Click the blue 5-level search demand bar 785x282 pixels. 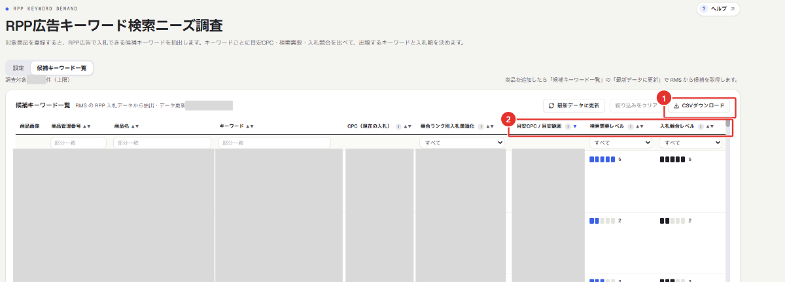coord(602,159)
